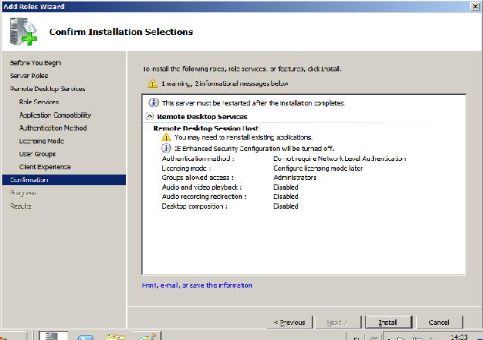Click the Progress step in the sidebar
The image size is (483, 340).
tap(23, 193)
